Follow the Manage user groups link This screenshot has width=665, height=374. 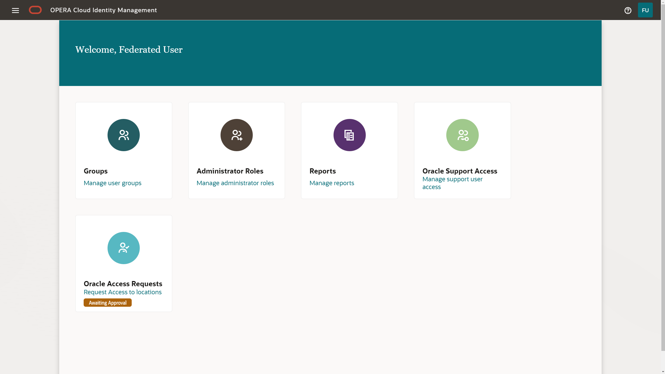[x=112, y=183]
